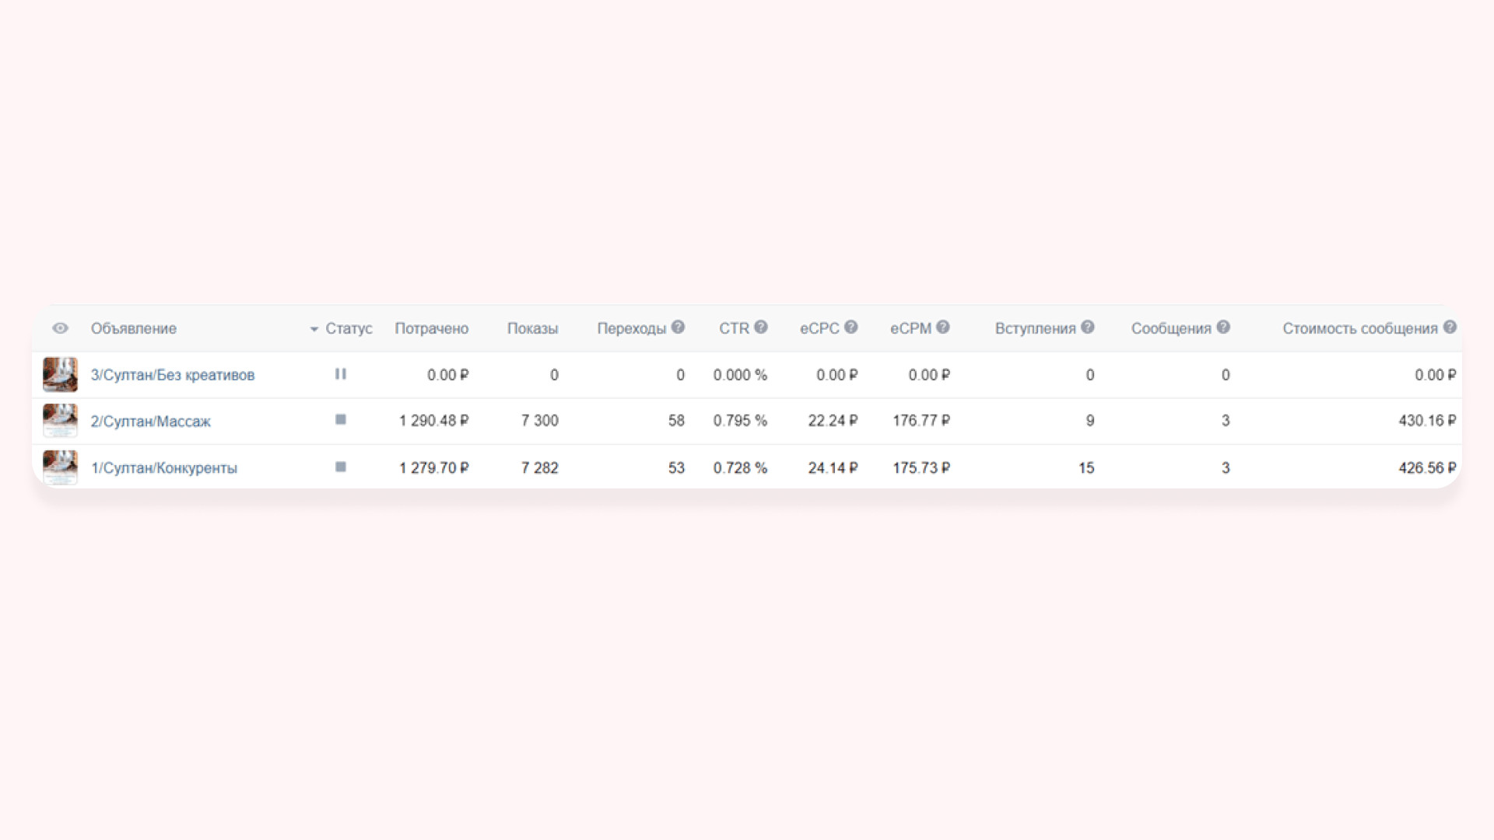This screenshot has width=1494, height=840.
Task: Click the question mark beside eCPC
Action: 851,327
